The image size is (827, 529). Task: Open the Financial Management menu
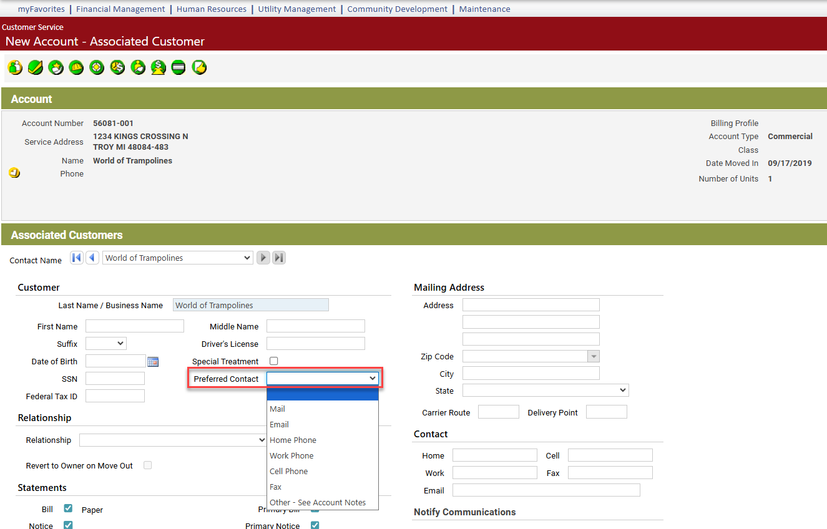pos(120,9)
